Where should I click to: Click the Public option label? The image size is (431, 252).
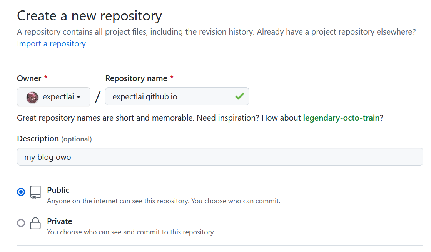[x=58, y=190]
